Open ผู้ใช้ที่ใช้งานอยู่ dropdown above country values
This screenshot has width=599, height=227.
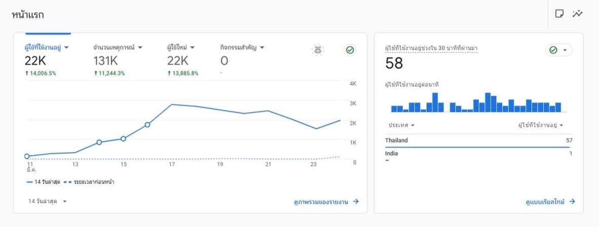[x=541, y=125]
